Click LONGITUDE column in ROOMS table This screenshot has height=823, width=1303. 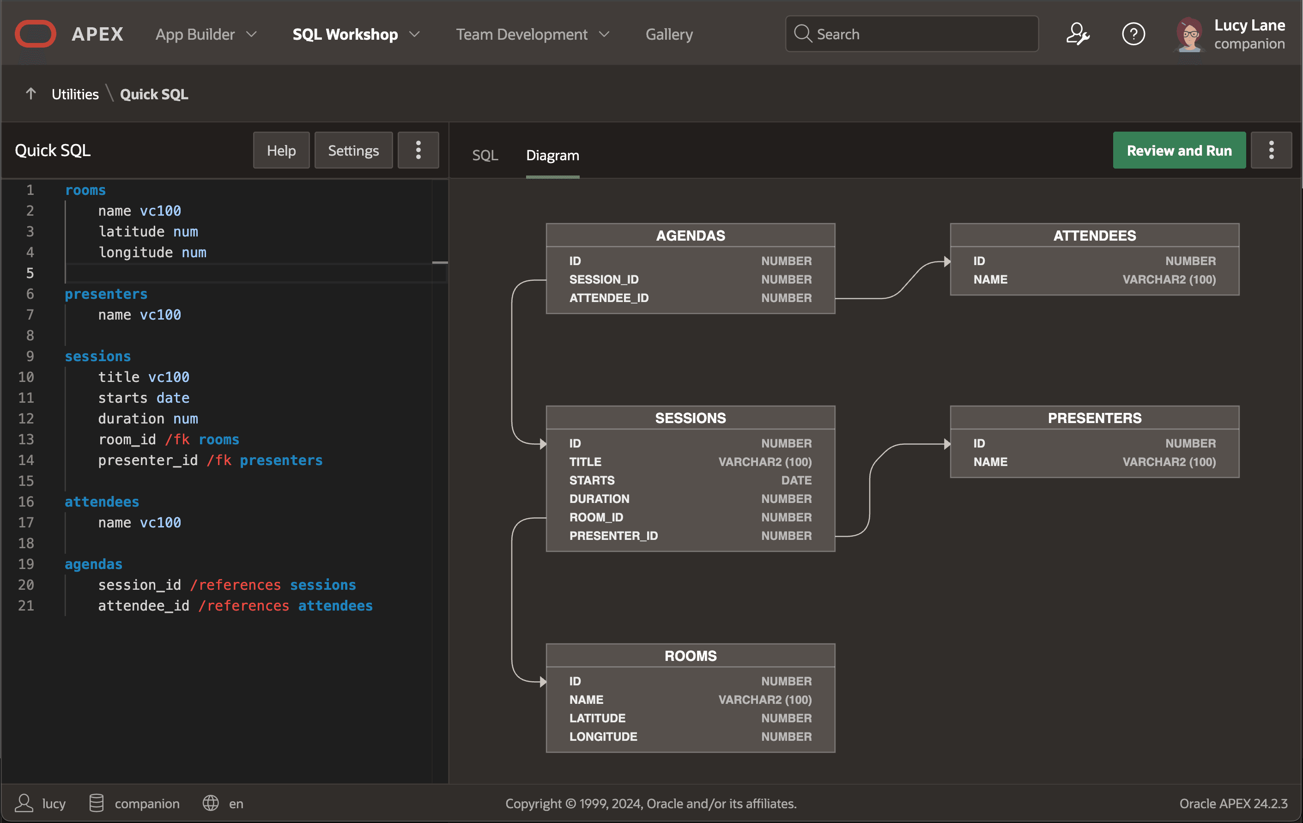pyautogui.click(x=691, y=737)
